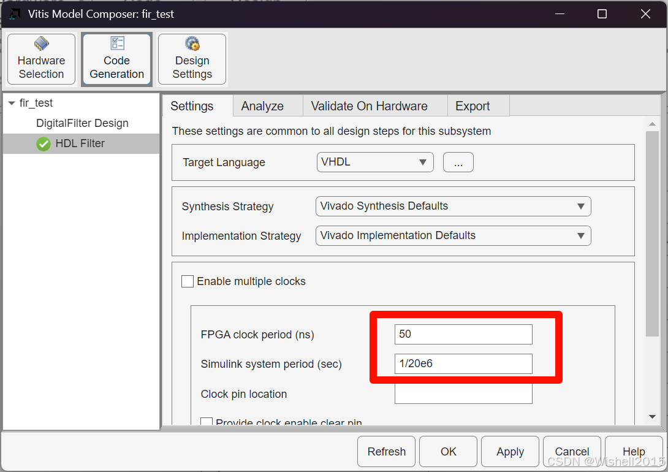Click the Apply button
668x472 pixels.
click(510, 452)
